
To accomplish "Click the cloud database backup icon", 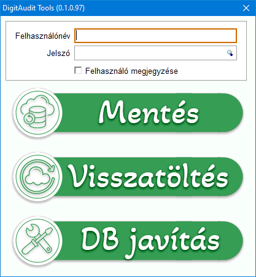I will click(x=37, y=113).
